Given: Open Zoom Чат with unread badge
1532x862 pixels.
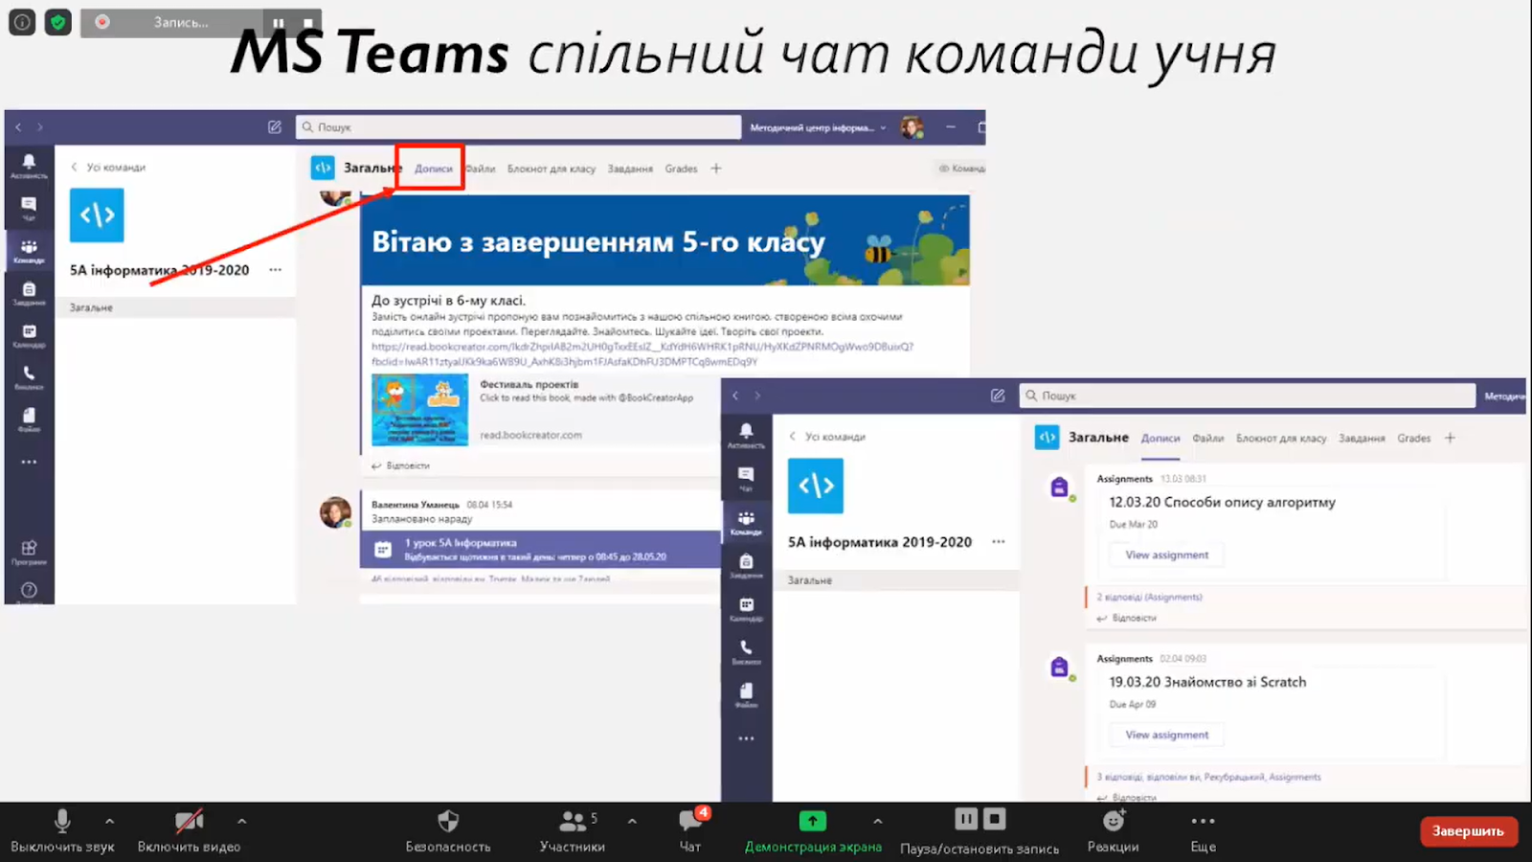Looking at the screenshot, I should [x=690, y=830].
